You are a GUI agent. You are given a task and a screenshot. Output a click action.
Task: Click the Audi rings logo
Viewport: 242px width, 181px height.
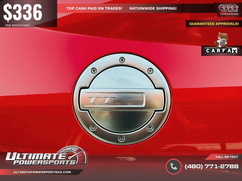(x=229, y=7)
